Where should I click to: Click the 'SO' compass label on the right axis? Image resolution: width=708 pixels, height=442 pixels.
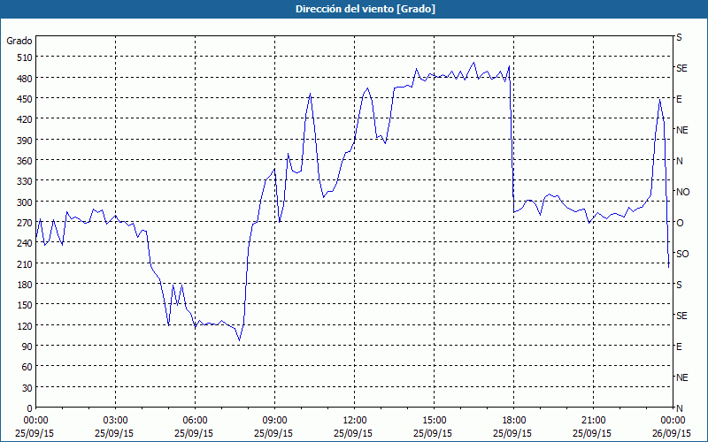682,254
